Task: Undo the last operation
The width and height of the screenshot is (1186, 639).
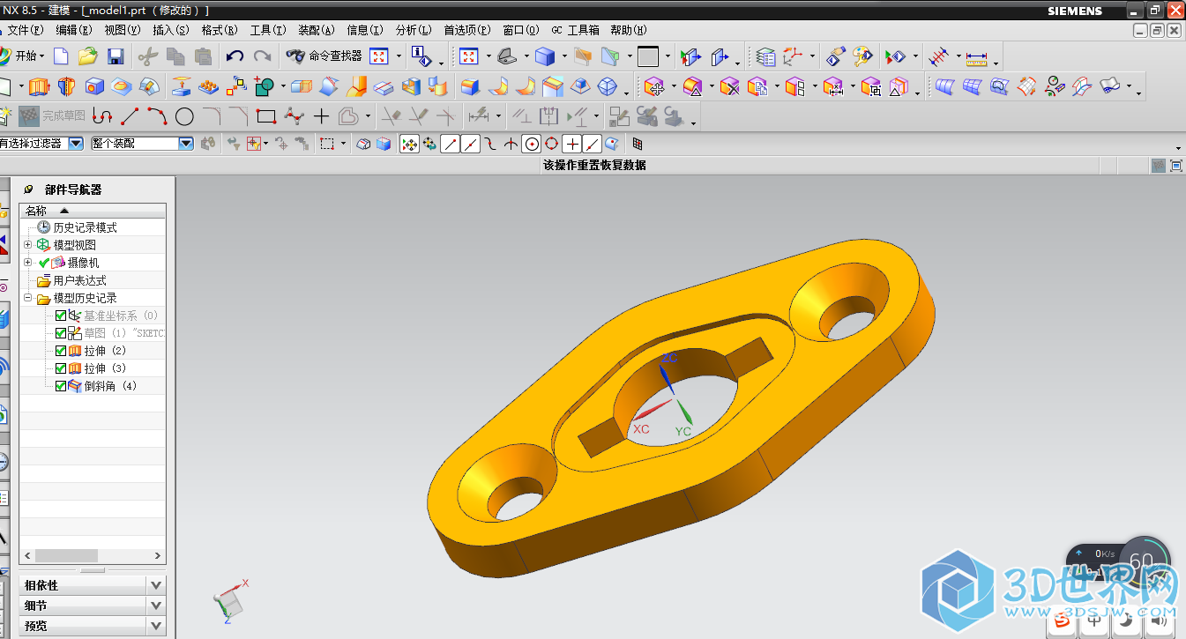Action: [235, 56]
